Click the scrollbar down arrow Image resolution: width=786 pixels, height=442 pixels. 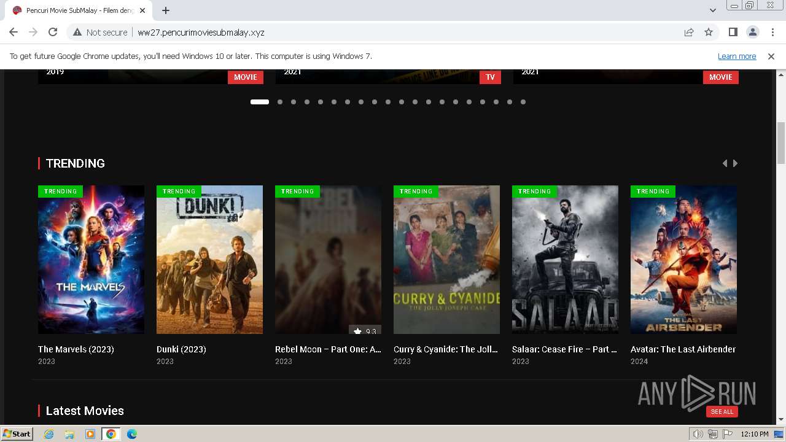click(x=780, y=420)
